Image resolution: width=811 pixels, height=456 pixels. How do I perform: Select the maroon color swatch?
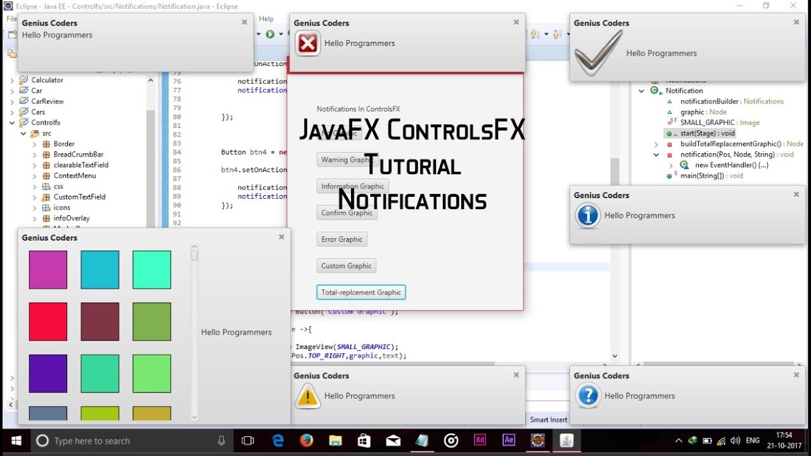(100, 322)
